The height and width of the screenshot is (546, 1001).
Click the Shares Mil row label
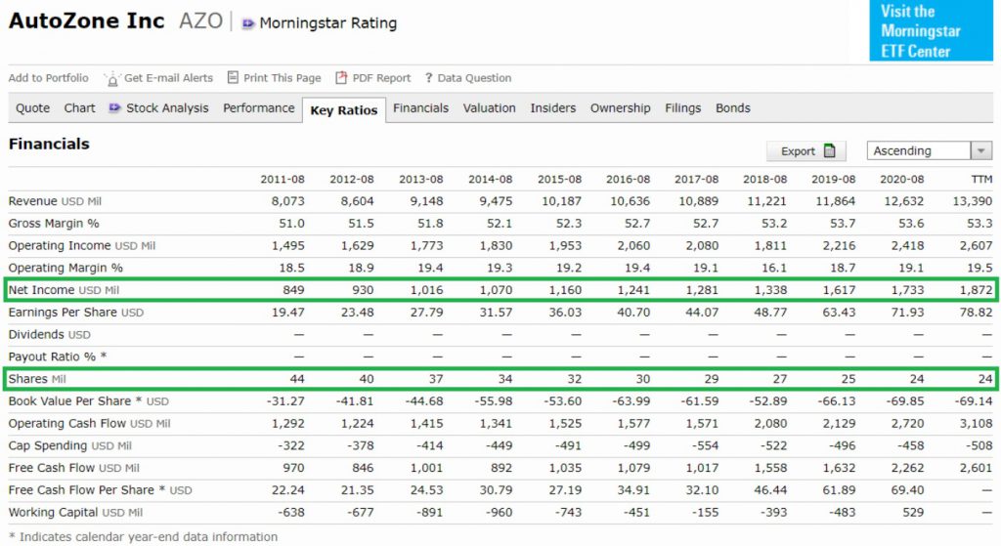click(x=37, y=379)
